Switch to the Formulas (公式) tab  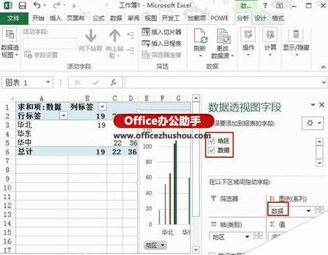tap(98, 18)
